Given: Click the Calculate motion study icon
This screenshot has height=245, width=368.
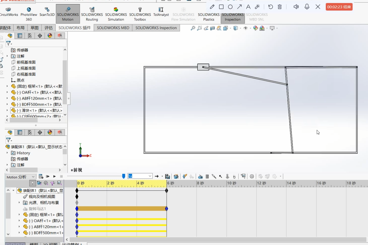Looking at the screenshot, I should (41, 176).
